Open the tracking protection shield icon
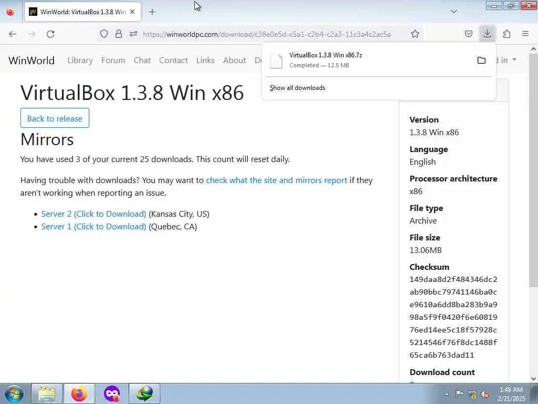This screenshot has height=404, width=538. (x=104, y=34)
